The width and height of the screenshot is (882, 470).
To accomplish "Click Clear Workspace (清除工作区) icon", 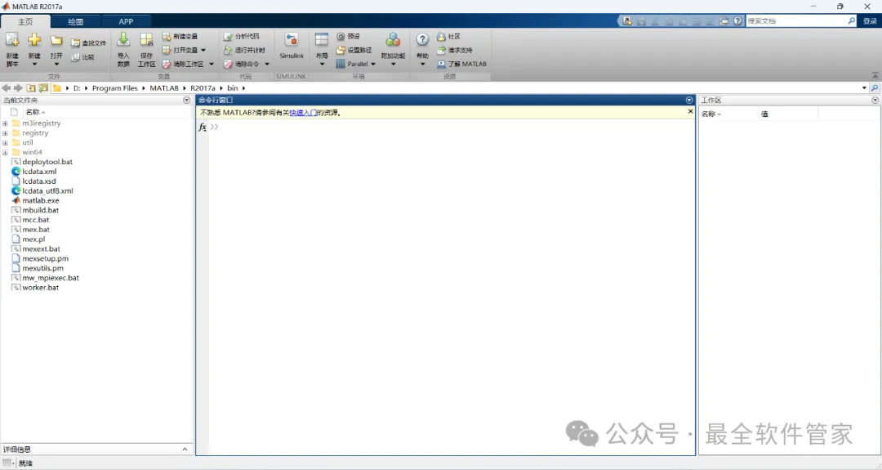I will point(167,65).
